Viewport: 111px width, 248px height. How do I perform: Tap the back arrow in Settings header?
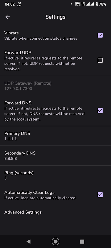click(7, 17)
